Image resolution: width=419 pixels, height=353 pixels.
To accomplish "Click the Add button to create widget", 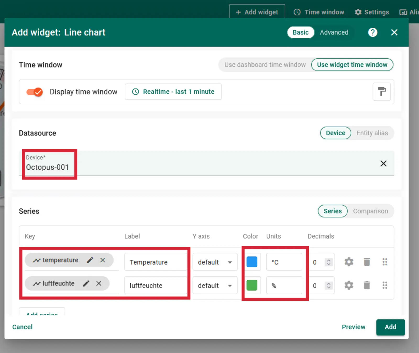I will pos(390,327).
